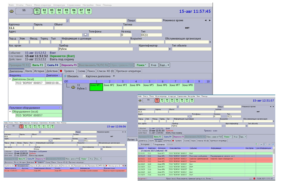Image resolution: width=284 pixels, height=182 pixels.
Task: Toggle the Оперативная option in История tab
Action: coord(153,144)
